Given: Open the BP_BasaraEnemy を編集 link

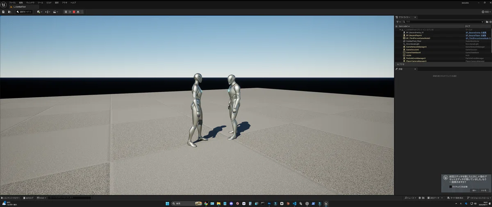Looking at the screenshot, I should click(476, 33).
